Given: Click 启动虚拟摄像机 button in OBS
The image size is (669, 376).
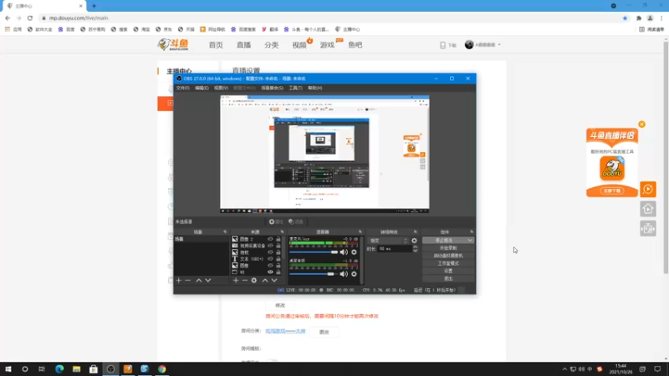Looking at the screenshot, I should pyautogui.click(x=448, y=256).
